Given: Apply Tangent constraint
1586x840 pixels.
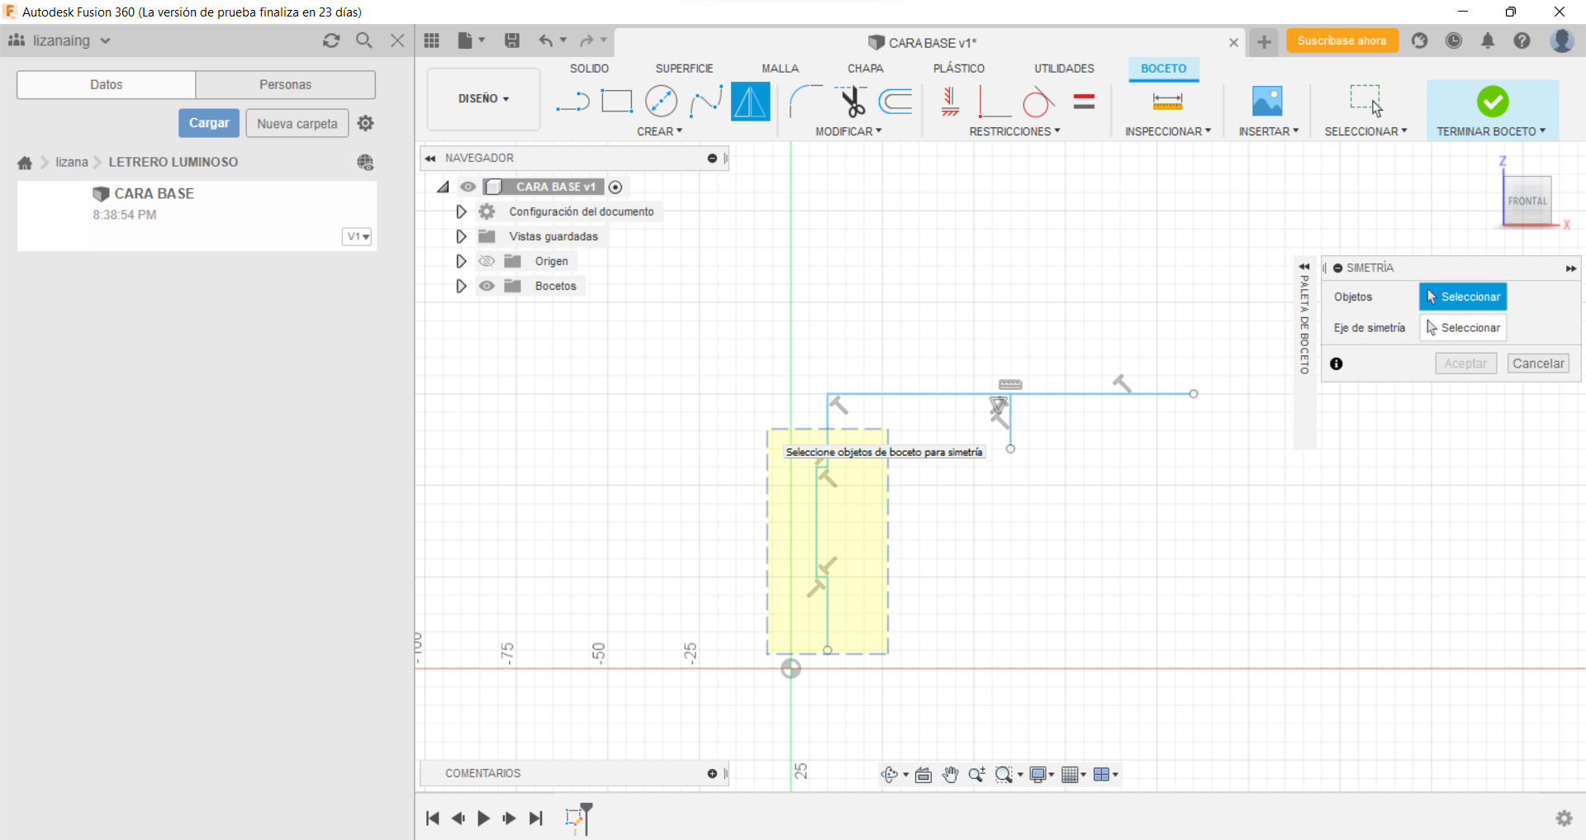Looking at the screenshot, I should pos(1038,102).
